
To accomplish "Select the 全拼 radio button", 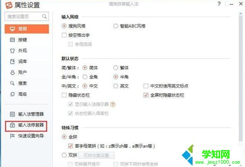I will 64,137.
